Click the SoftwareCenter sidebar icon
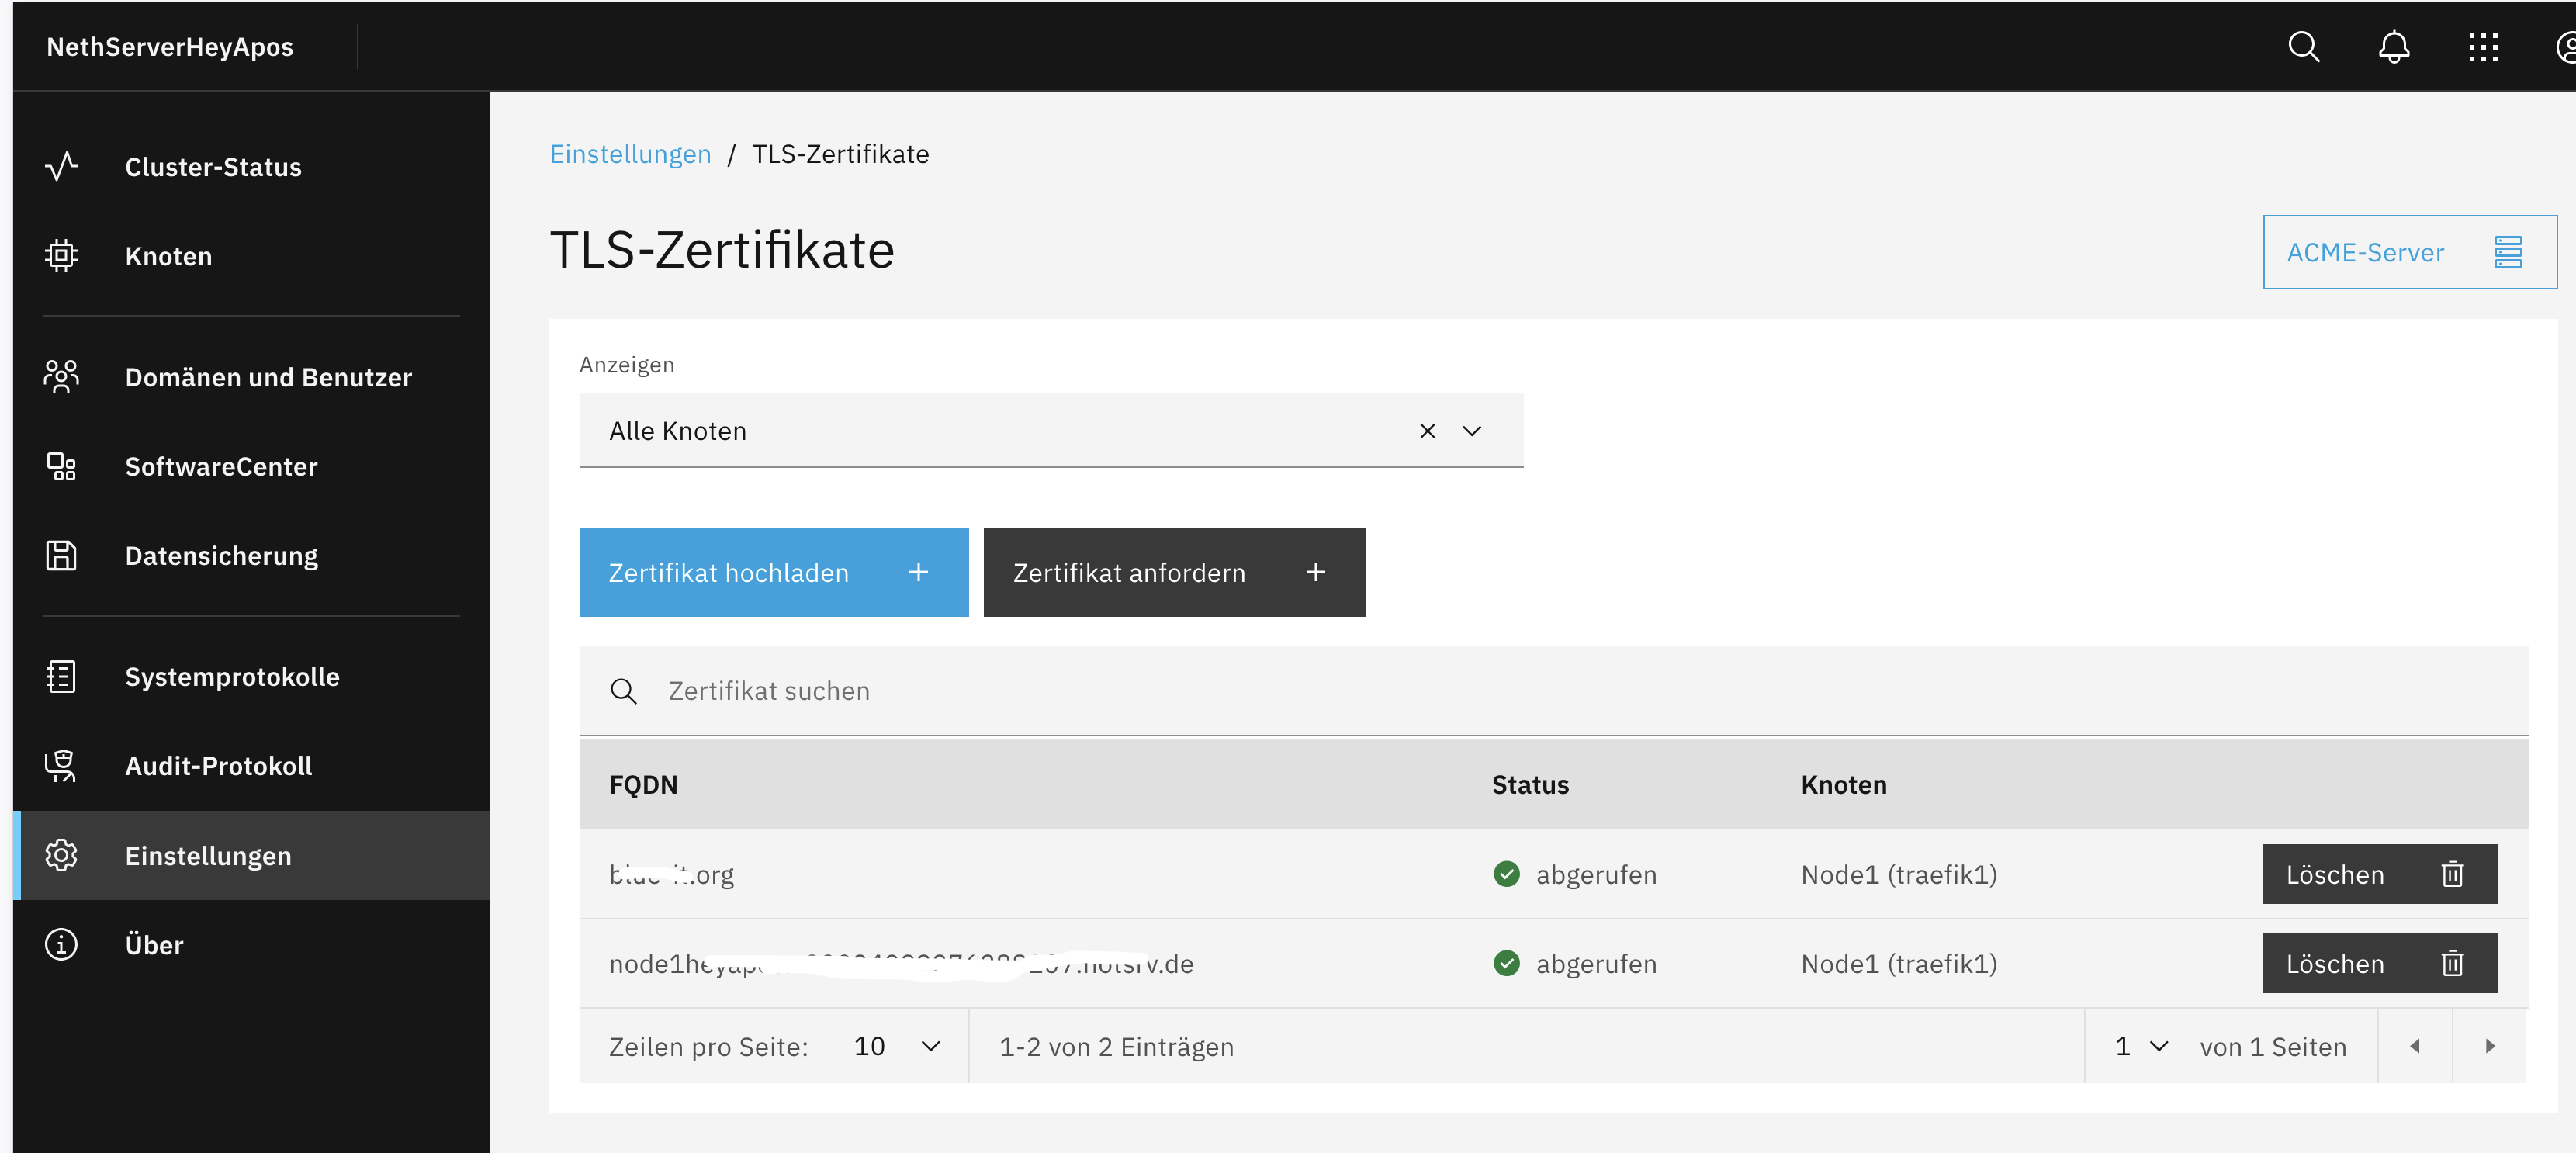This screenshot has width=2576, height=1153. 61,466
